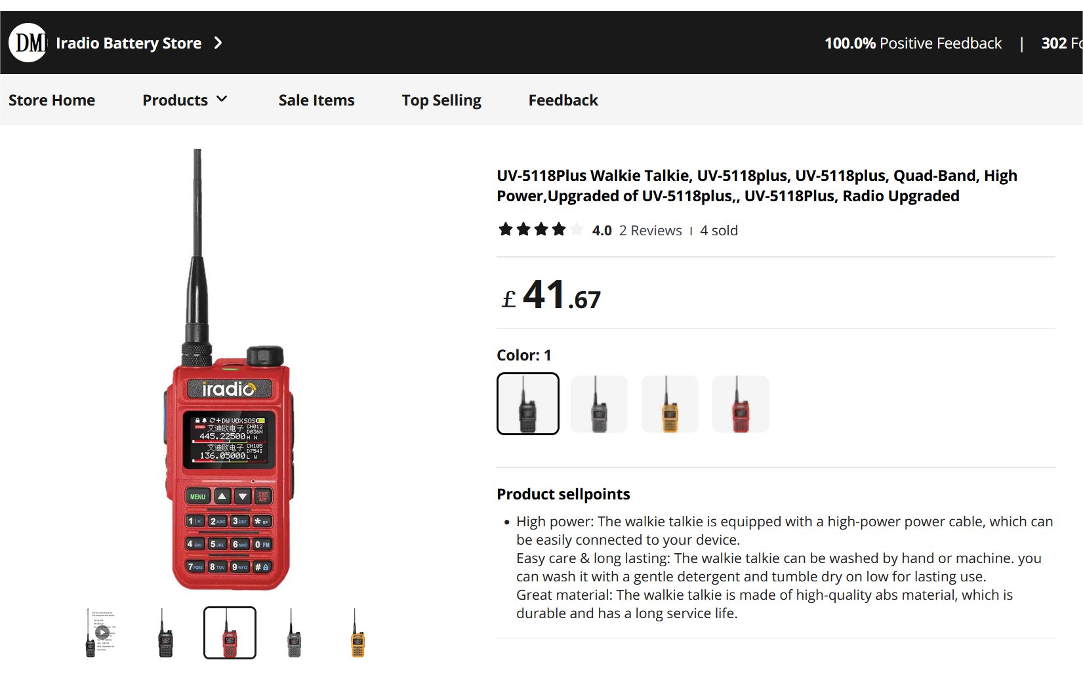Expand the Products dropdown menu
The image size is (1083, 681).
(185, 100)
